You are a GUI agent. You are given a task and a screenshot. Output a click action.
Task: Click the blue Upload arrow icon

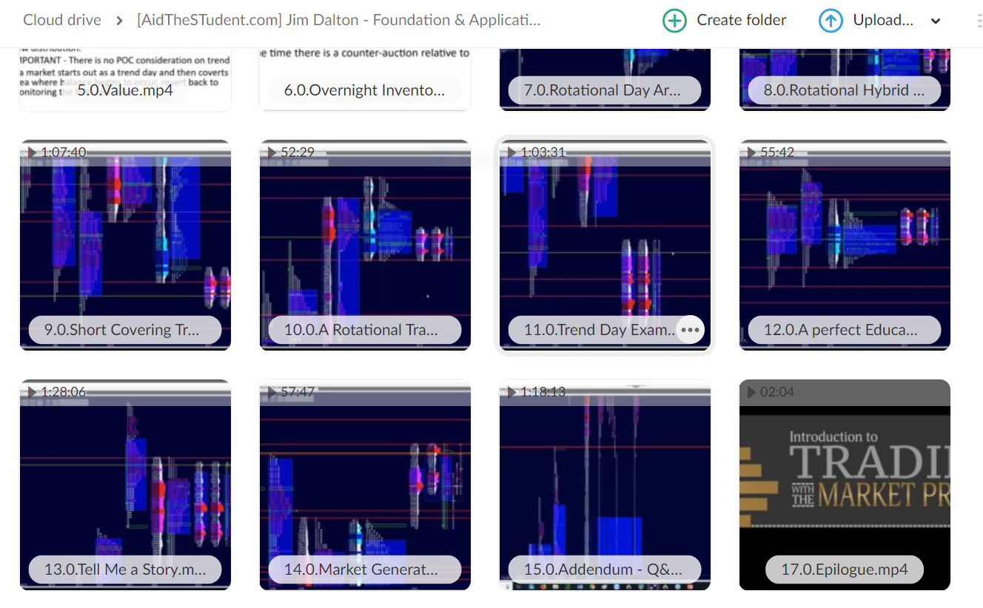pyautogui.click(x=831, y=21)
